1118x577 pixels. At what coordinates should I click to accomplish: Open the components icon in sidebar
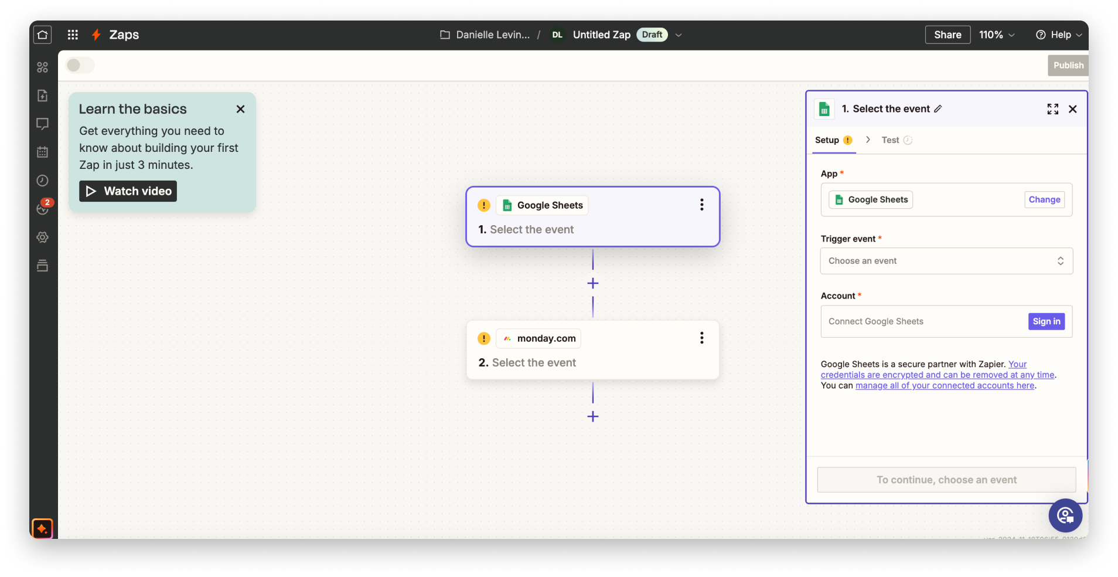tap(43, 67)
